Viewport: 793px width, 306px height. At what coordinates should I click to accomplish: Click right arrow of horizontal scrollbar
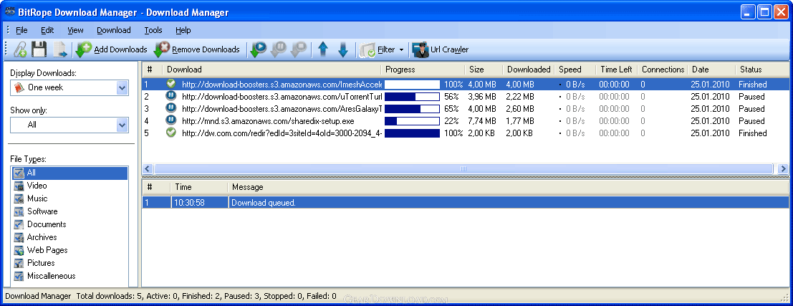point(784,168)
